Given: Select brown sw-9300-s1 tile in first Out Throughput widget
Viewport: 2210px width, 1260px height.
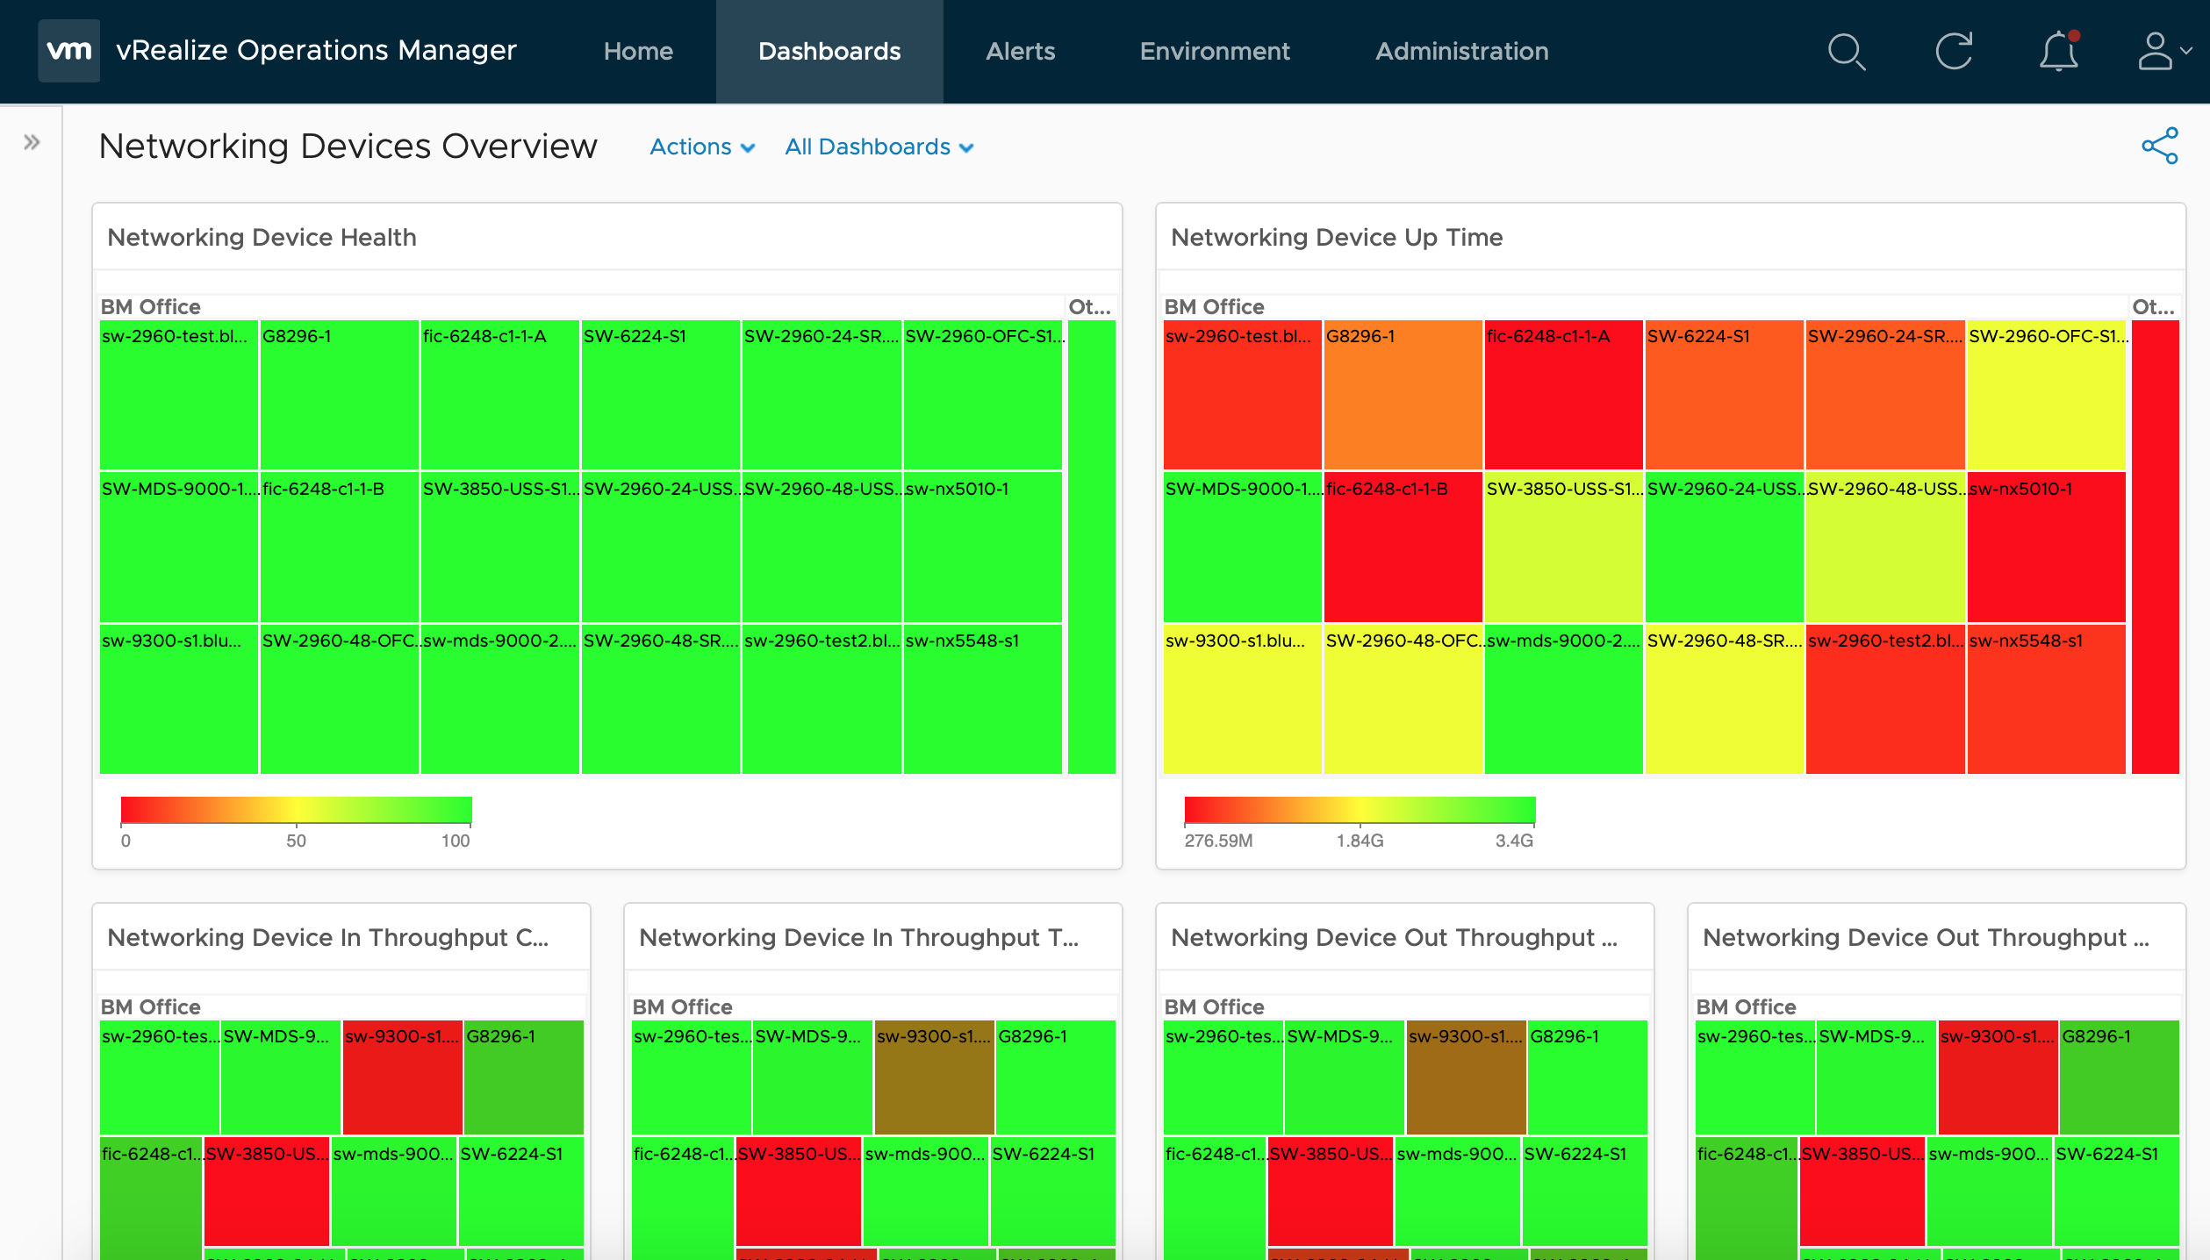Looking at the screenshot, I should pyautogui.click(x=1467, y=1077).
